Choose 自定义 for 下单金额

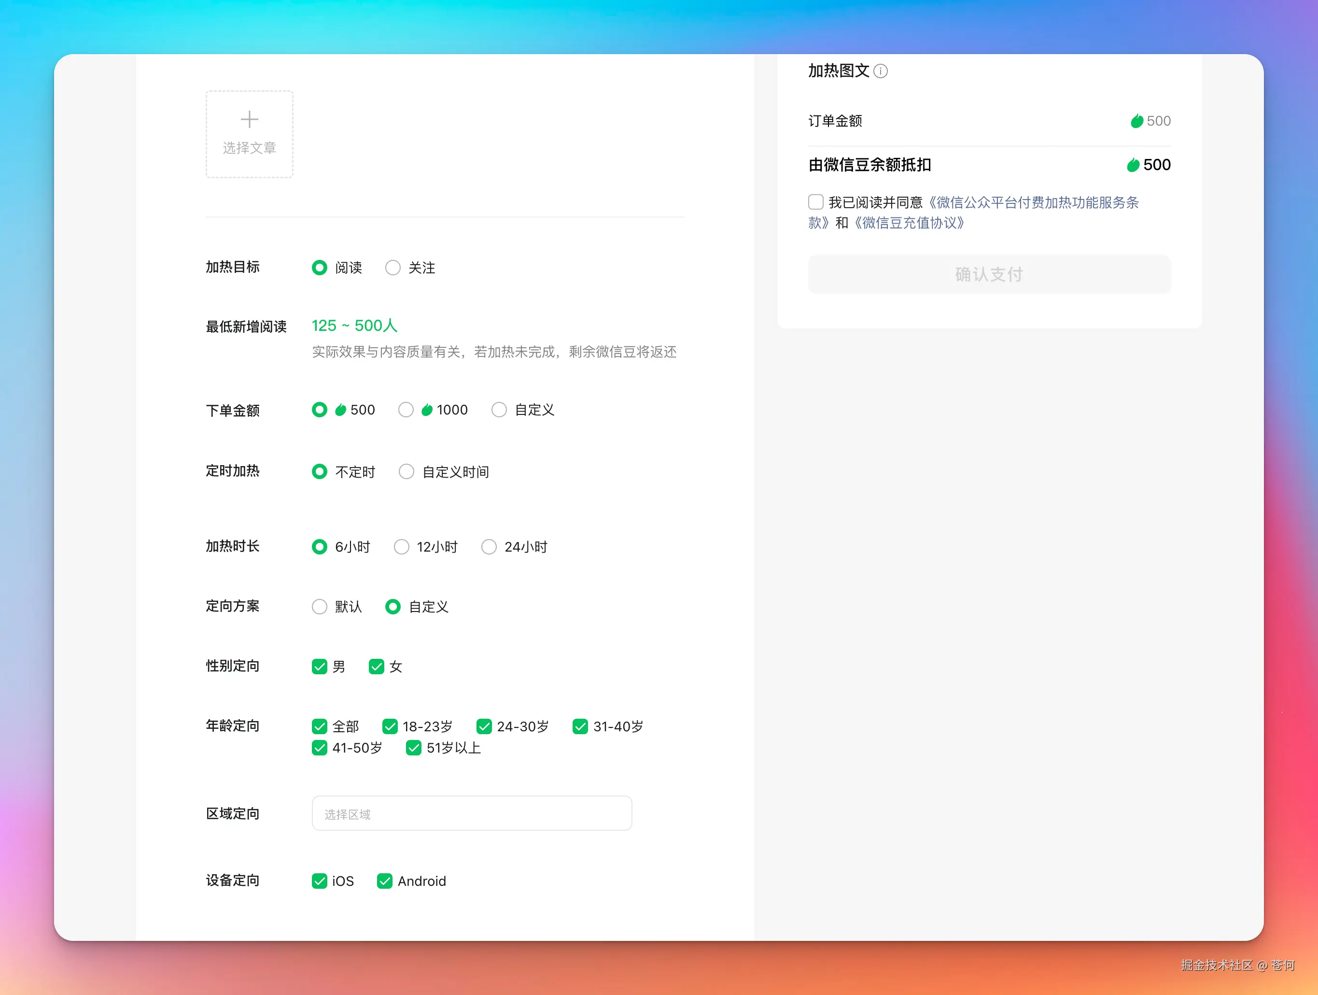coord(499,410)
